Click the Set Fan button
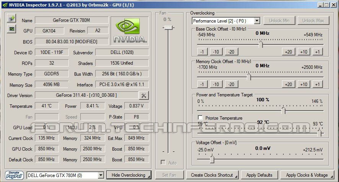 [169, 175]
